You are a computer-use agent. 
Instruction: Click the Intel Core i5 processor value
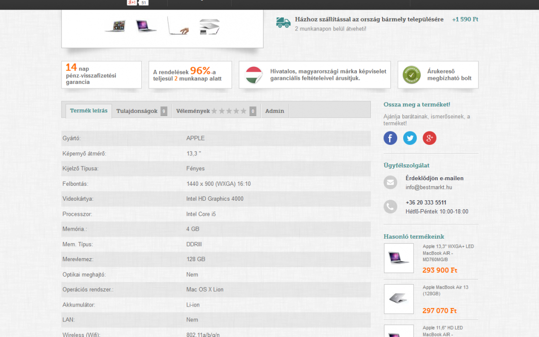point(201,214)
